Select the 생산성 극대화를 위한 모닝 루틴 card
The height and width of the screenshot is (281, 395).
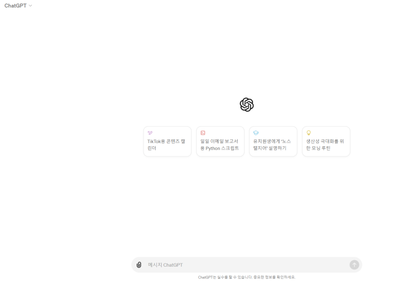tap(326, 142)
